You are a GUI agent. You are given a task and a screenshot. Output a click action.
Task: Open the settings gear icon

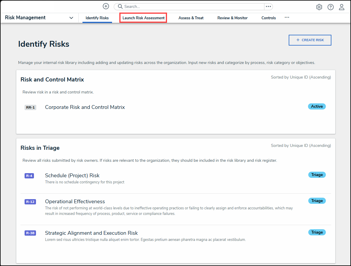pyautogui.click(x=319, y=7)
